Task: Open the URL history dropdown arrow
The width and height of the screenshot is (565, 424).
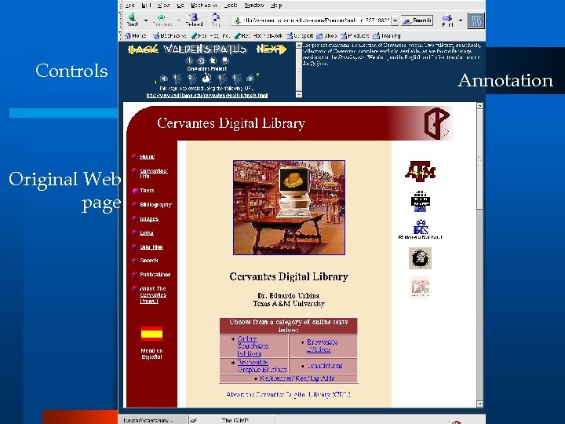Action: (395, 20)
